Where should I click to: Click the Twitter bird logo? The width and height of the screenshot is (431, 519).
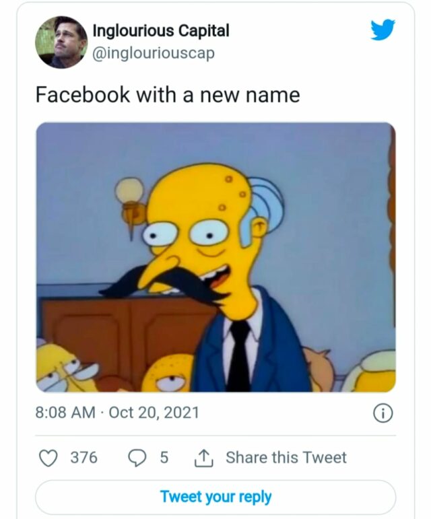tap(383, 30)
